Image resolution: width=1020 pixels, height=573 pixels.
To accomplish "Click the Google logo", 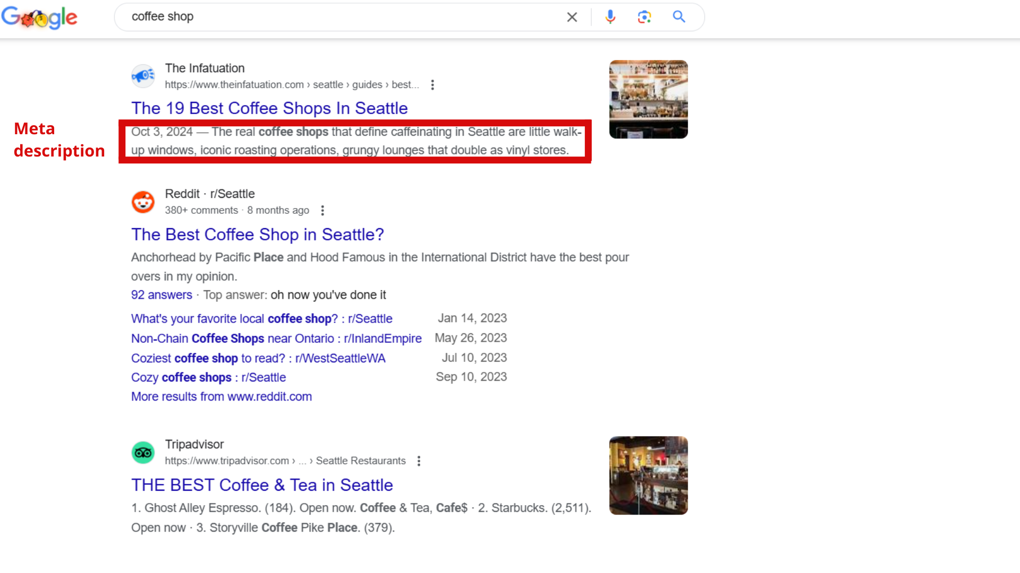I will [39, 18].
